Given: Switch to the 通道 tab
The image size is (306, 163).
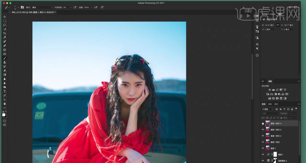Looking at the screenshot, I should (270, 104).
